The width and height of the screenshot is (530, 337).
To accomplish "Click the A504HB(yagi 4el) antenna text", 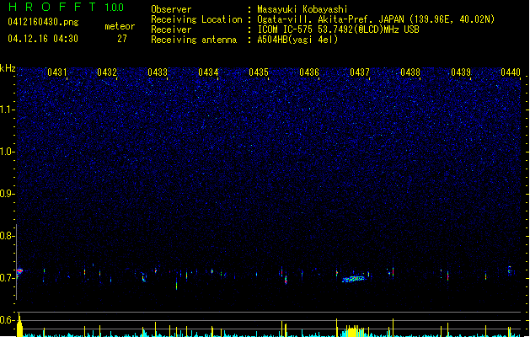I will (x=297, y=40).
